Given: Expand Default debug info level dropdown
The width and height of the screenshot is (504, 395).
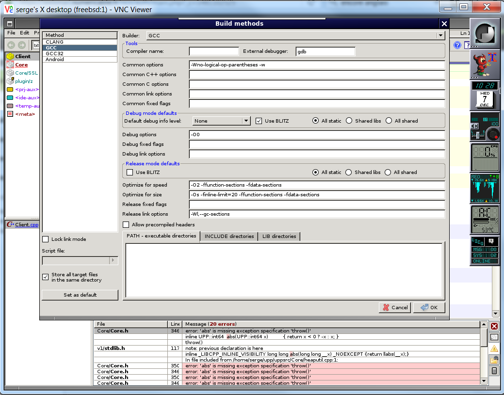Looking at the screenshot, I should pos(246,121).
